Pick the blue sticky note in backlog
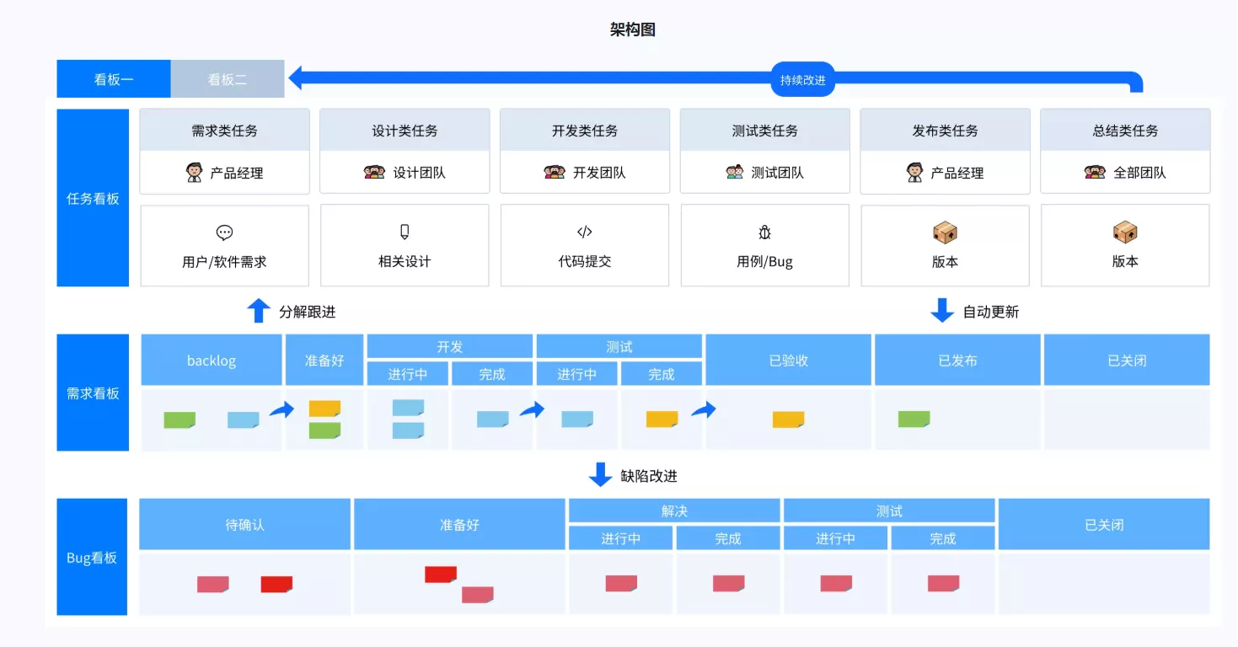The height and width of the screenshot is (647, 1238). tap(244, 420)
